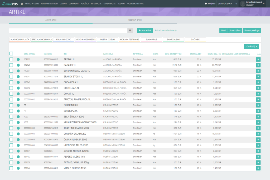Open the row menu for MASLO SUROVO 125G

(x=258, y=168)
